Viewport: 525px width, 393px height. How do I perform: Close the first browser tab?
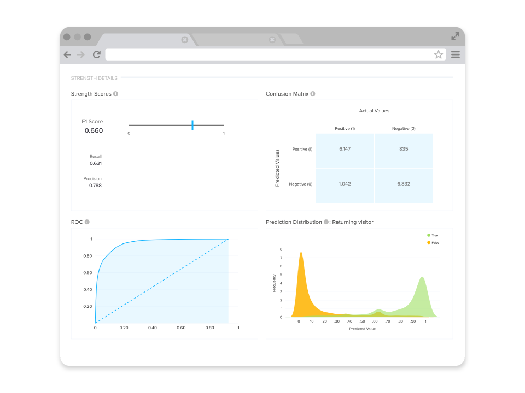click(184, 40)
